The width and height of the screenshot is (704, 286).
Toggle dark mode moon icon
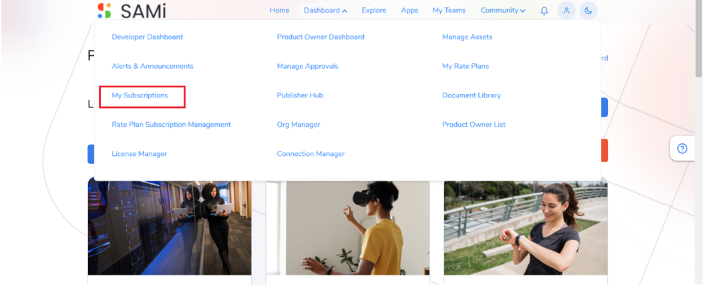tap(588, 11)
